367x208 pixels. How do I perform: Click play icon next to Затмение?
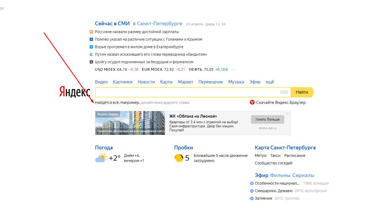(252, 198)
